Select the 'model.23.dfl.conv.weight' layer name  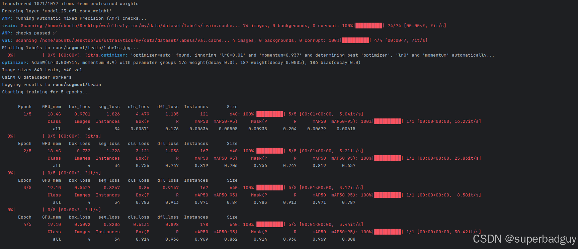coord(77,11)
